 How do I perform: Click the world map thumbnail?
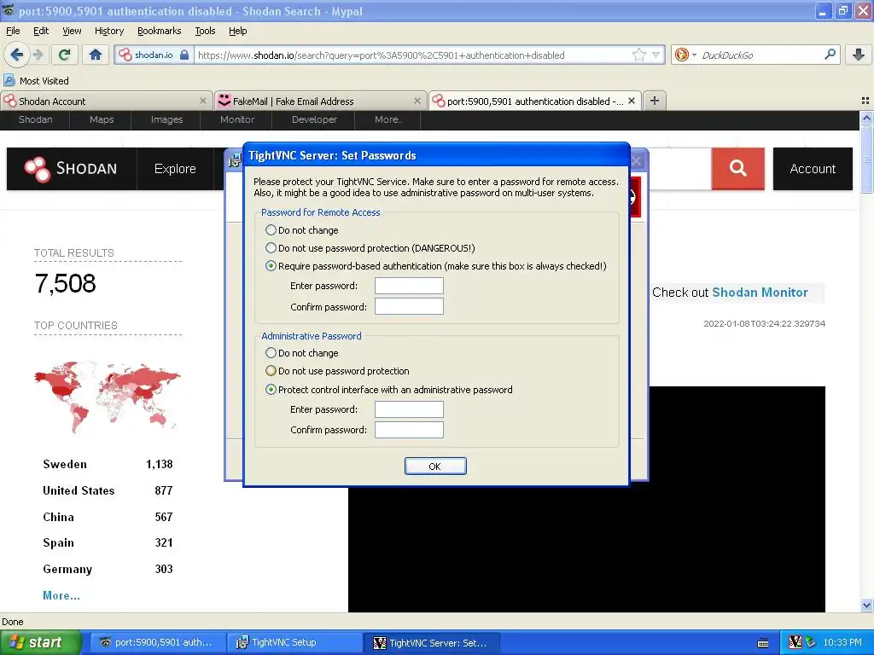point(108,397)
